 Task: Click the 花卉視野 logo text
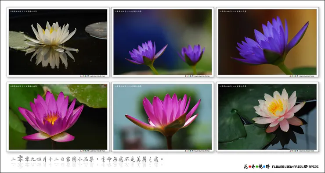pyautogui.click(x=257, y=166)
